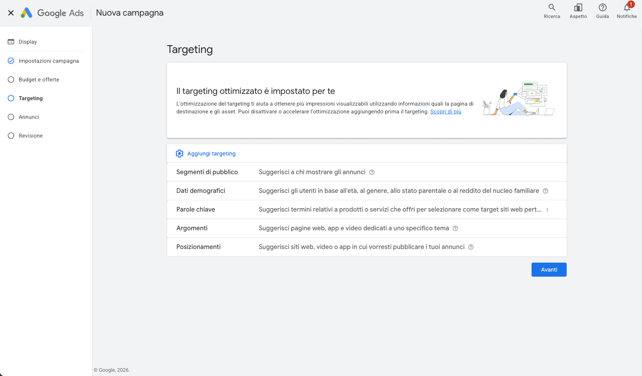Click help icon beside Segmenti di pubblico description
Screen dimensions: 642x376
tap(372, 172)
